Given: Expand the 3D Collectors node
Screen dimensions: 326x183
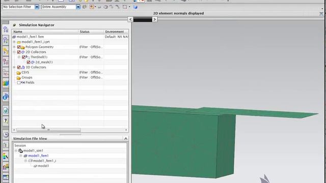Looking at the screenshot, I should pos(14,67).
